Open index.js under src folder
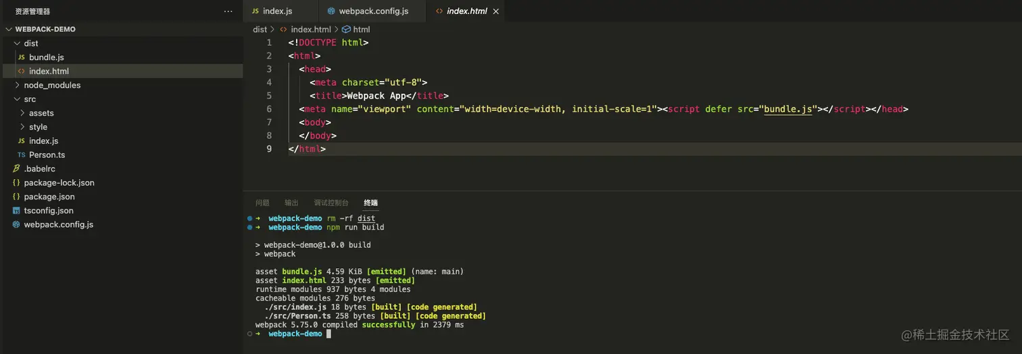Screen dimensions: 1022x354 tap(43, 141)
